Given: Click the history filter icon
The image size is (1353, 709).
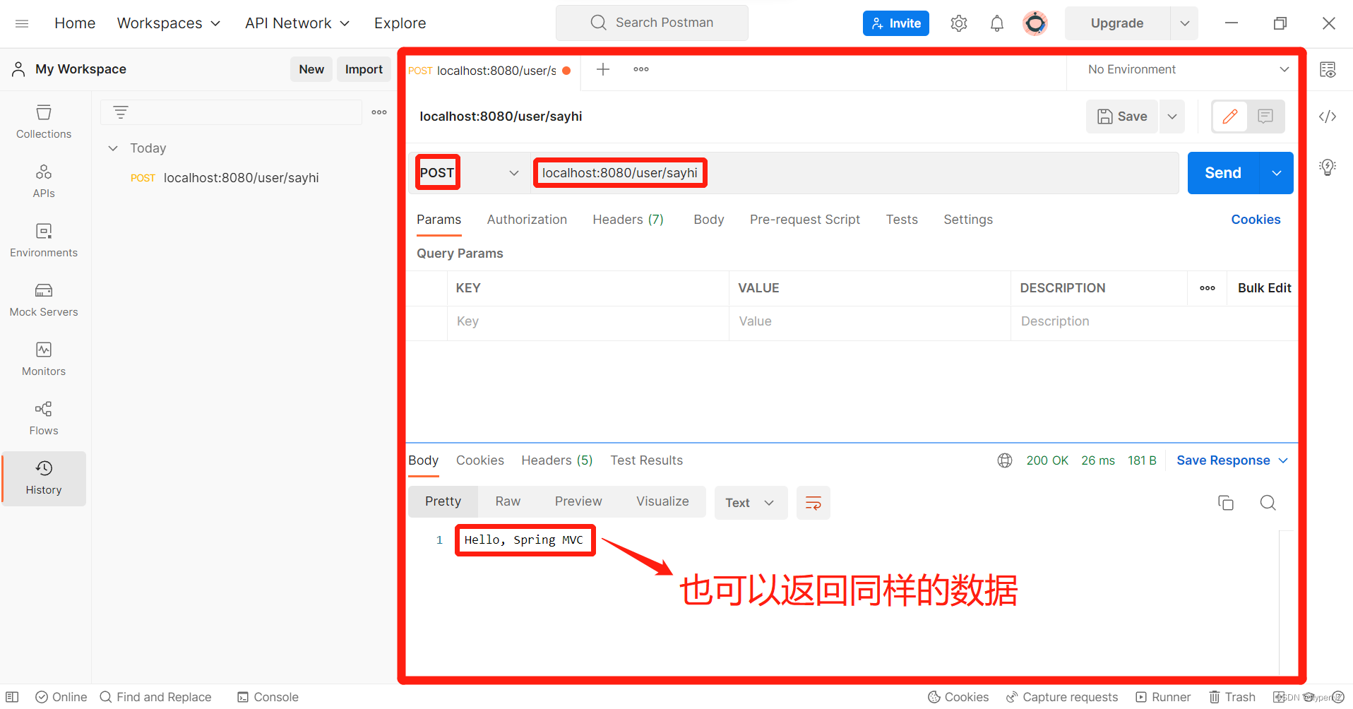Looking at the screenshot, I should click(x=121, y=112).
